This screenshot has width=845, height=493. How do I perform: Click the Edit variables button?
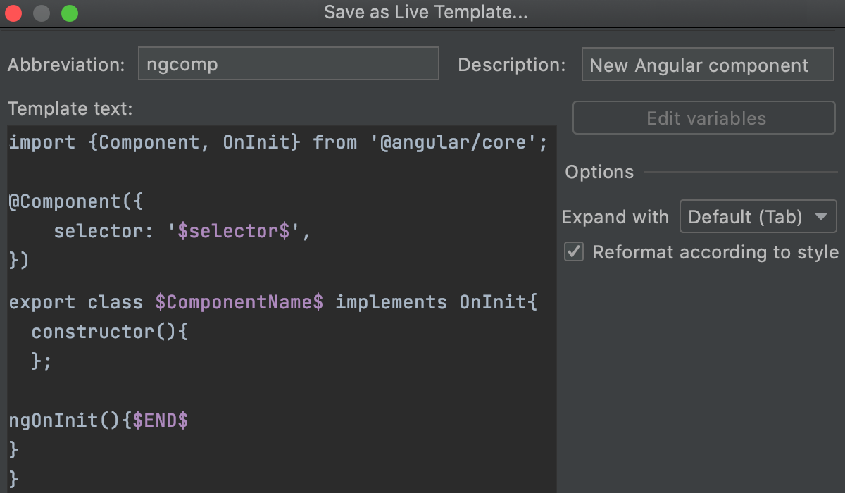[x=703, y=118]
